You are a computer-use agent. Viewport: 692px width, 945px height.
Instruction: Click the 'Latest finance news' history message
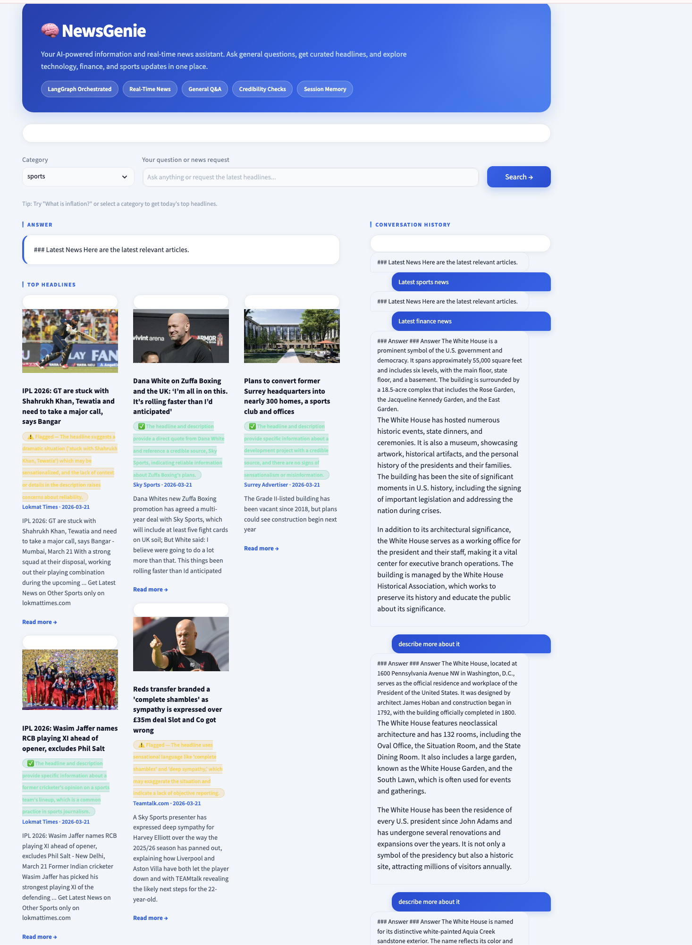[x=471, y=321]
